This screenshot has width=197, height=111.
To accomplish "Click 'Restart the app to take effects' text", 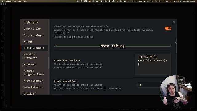I will pos(74,37).
